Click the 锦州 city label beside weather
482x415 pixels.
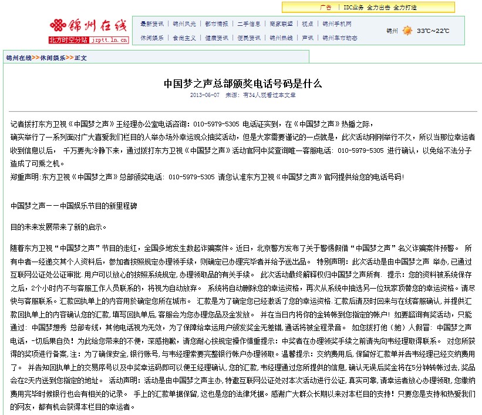[x=392, y=31]
